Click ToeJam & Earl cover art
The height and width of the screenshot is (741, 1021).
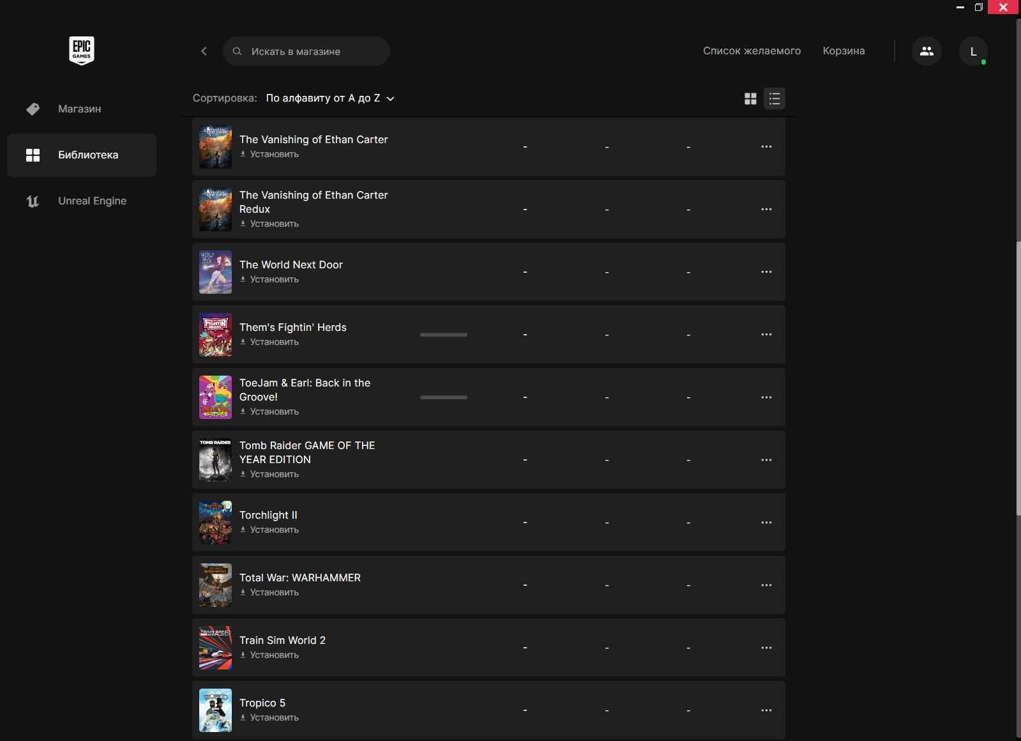pyautogui.click(x=215, y=397)
